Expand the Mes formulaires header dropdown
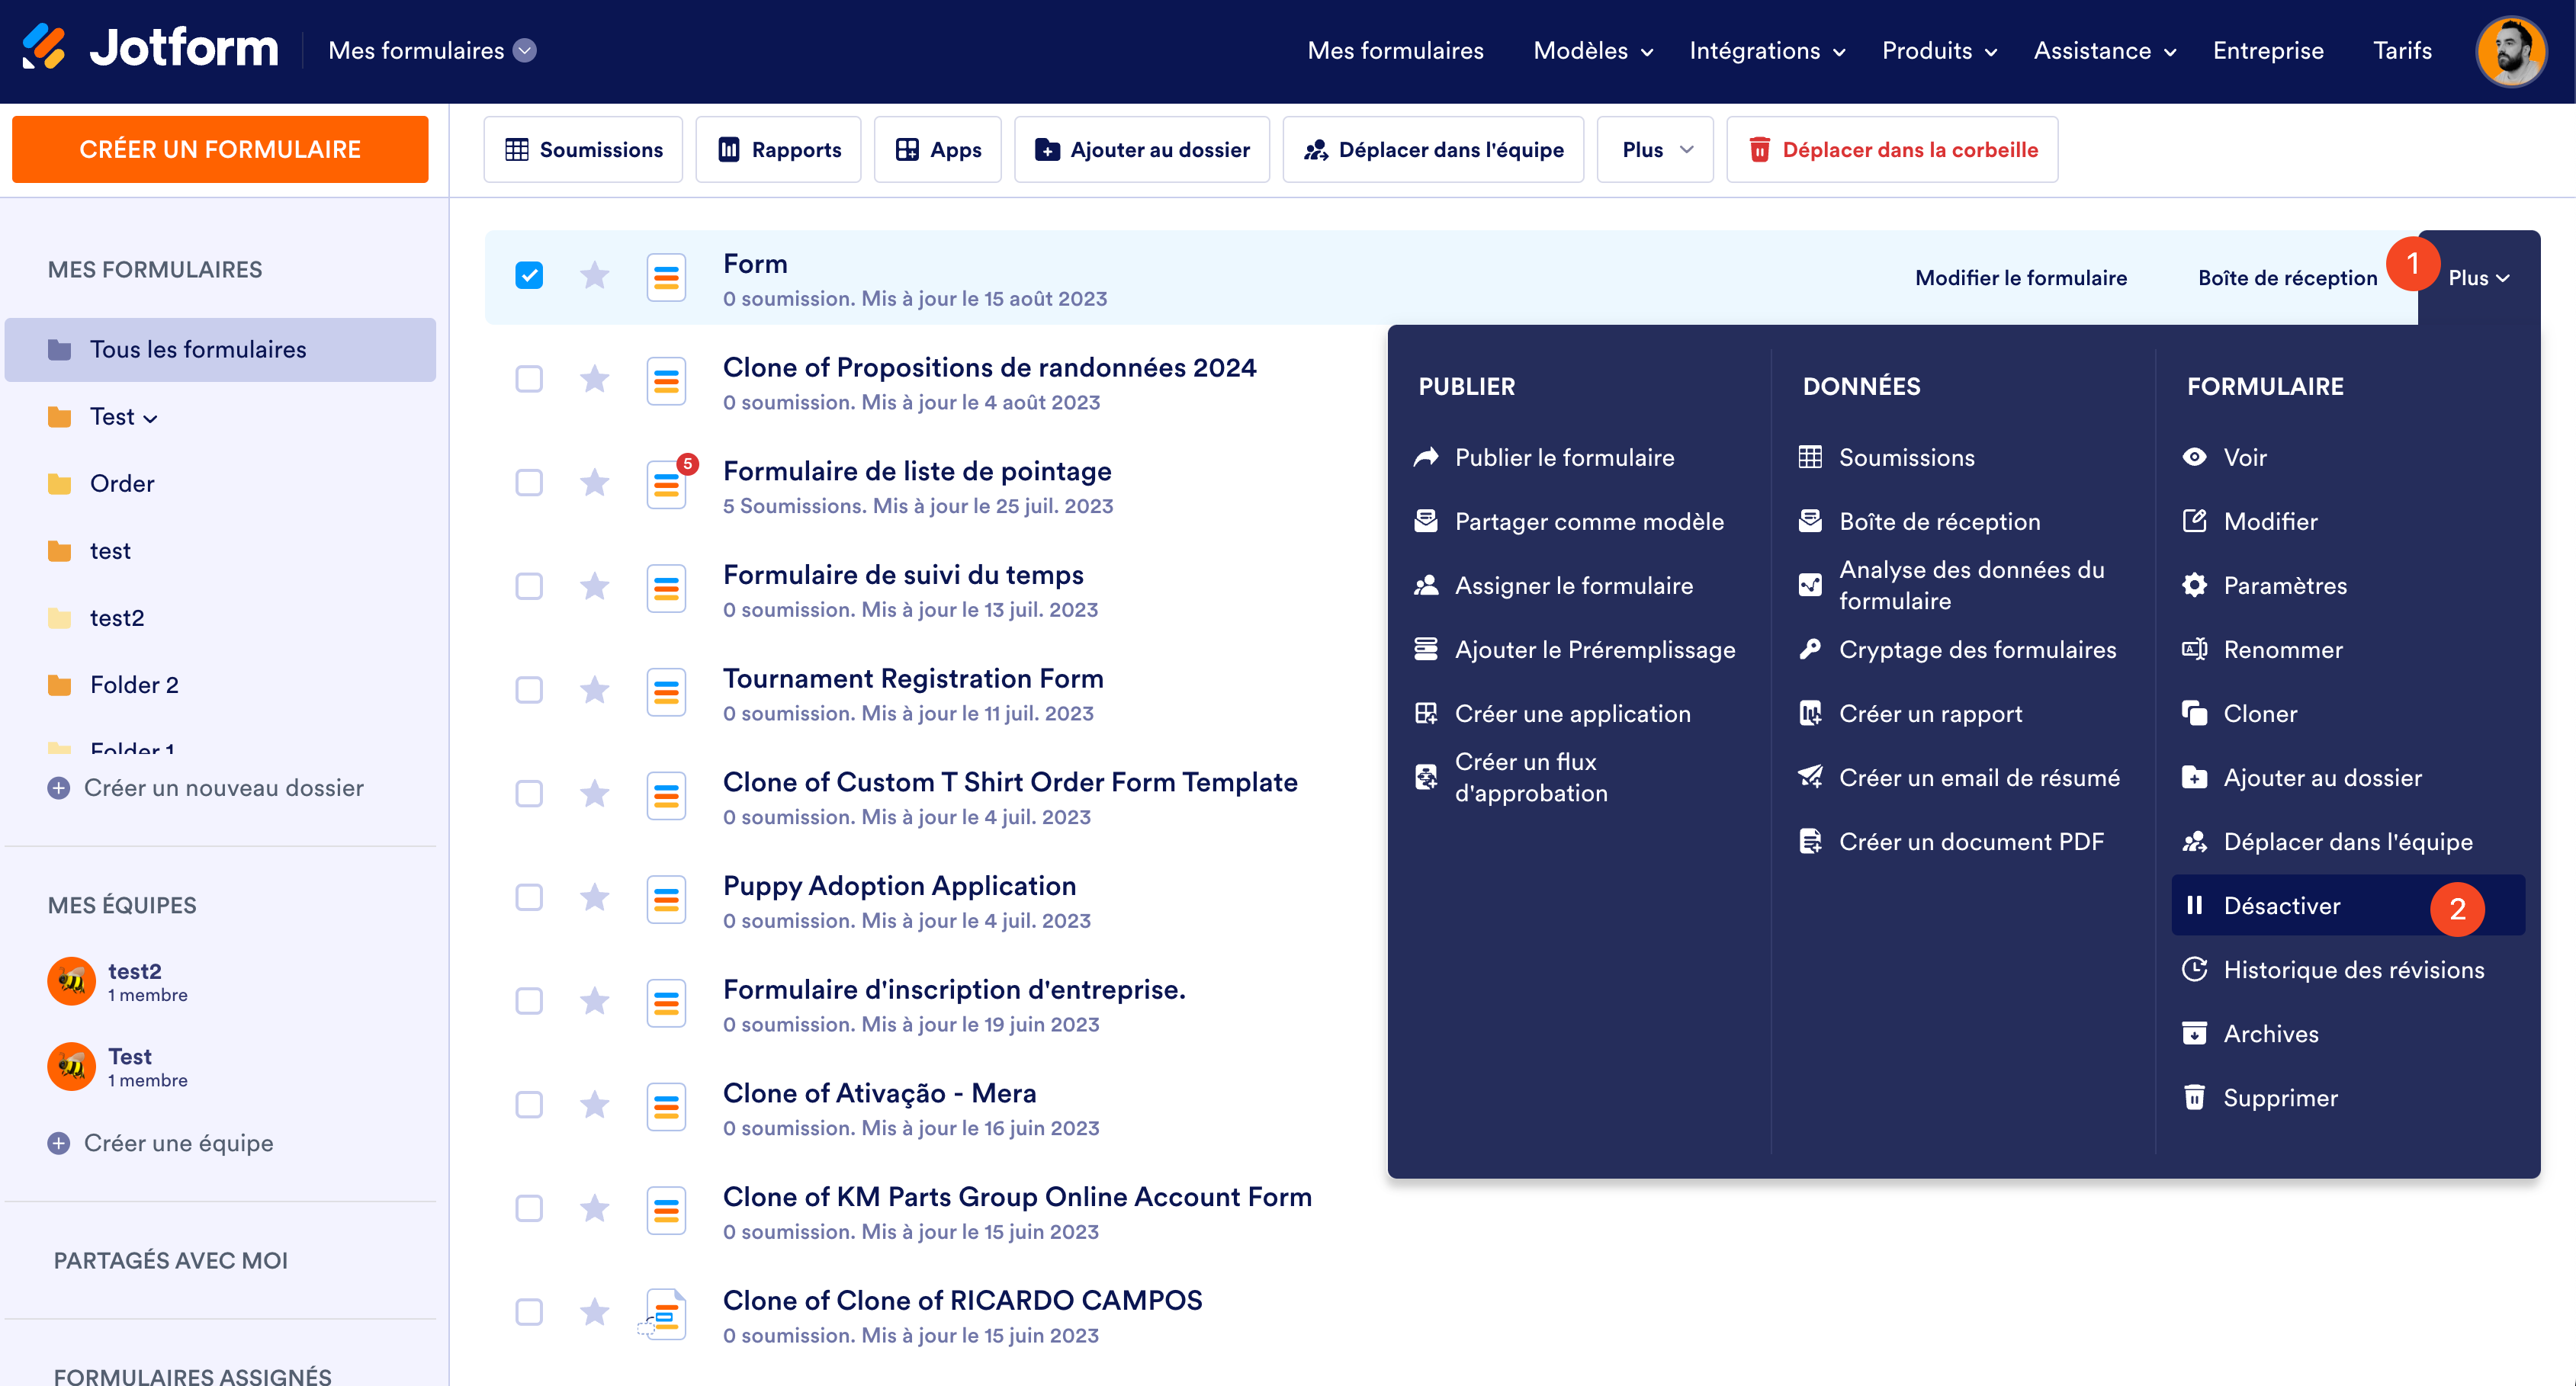This screenshot has width=2576, height=1386. (525, 50)
